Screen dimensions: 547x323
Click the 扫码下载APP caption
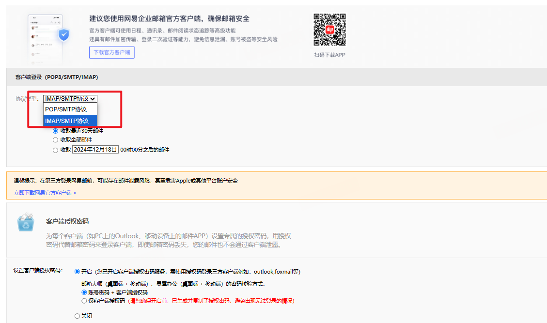329,55
